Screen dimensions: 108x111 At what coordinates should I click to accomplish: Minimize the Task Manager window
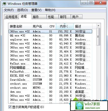[x=84, y=3]
